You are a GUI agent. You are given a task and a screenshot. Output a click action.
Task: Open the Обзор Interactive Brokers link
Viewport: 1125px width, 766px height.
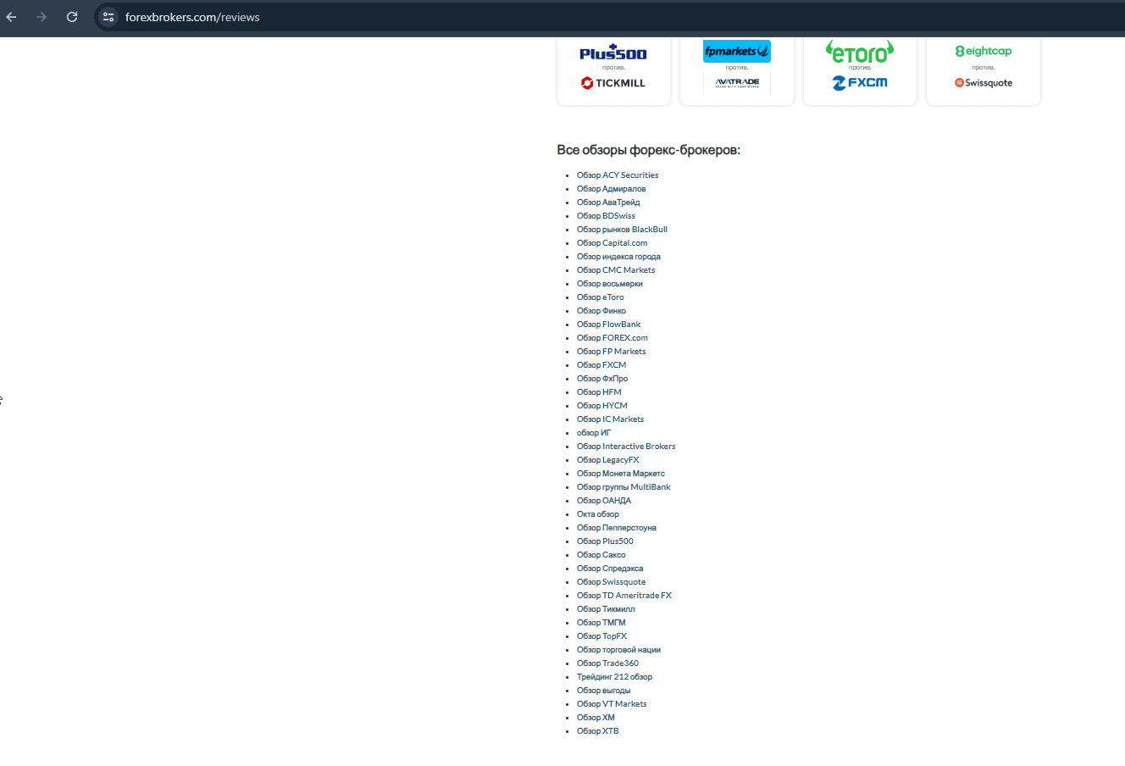pyautogui.click(x=626, y=447)
